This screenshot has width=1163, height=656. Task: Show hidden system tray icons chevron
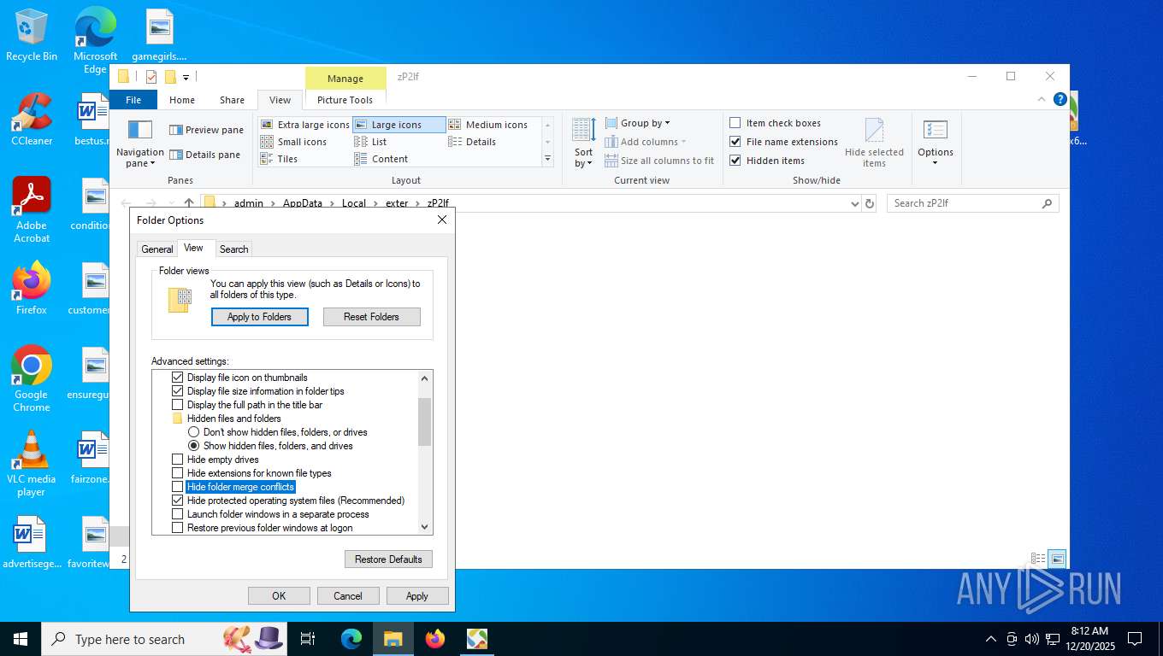991,639
